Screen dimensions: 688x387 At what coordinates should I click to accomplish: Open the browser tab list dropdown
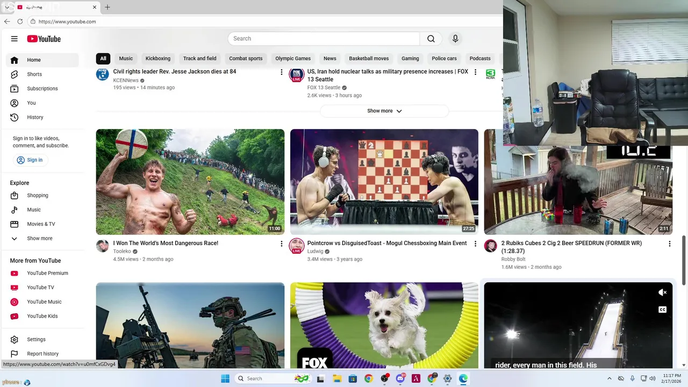(6, 7)
